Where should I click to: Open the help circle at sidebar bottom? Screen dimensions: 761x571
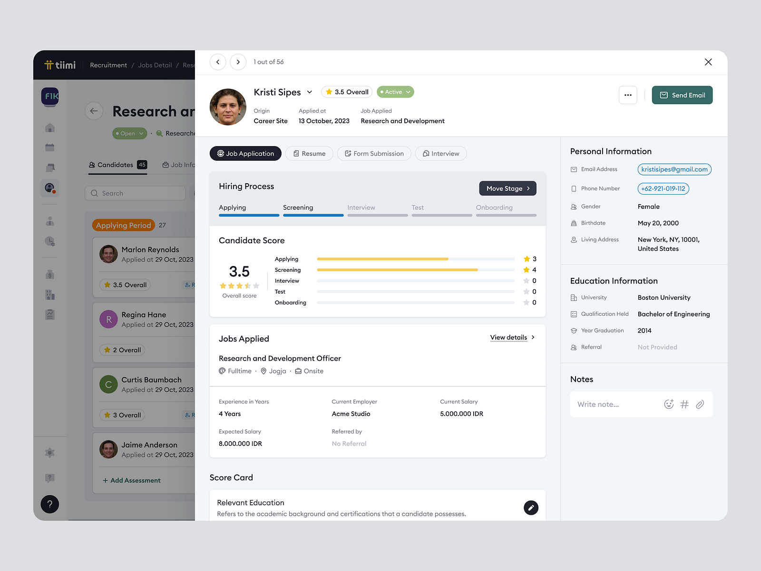pos(49,504)
